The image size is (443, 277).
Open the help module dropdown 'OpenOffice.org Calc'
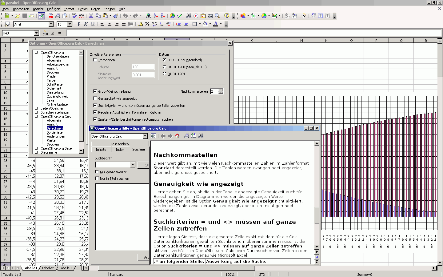145,136
